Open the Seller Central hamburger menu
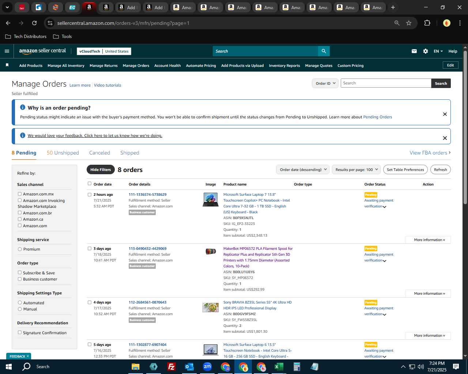Screen dimensions: 468x374 coord(7,51)
